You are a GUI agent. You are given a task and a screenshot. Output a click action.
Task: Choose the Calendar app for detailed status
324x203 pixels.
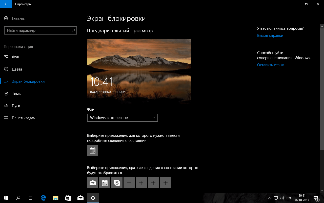point(93,150)
